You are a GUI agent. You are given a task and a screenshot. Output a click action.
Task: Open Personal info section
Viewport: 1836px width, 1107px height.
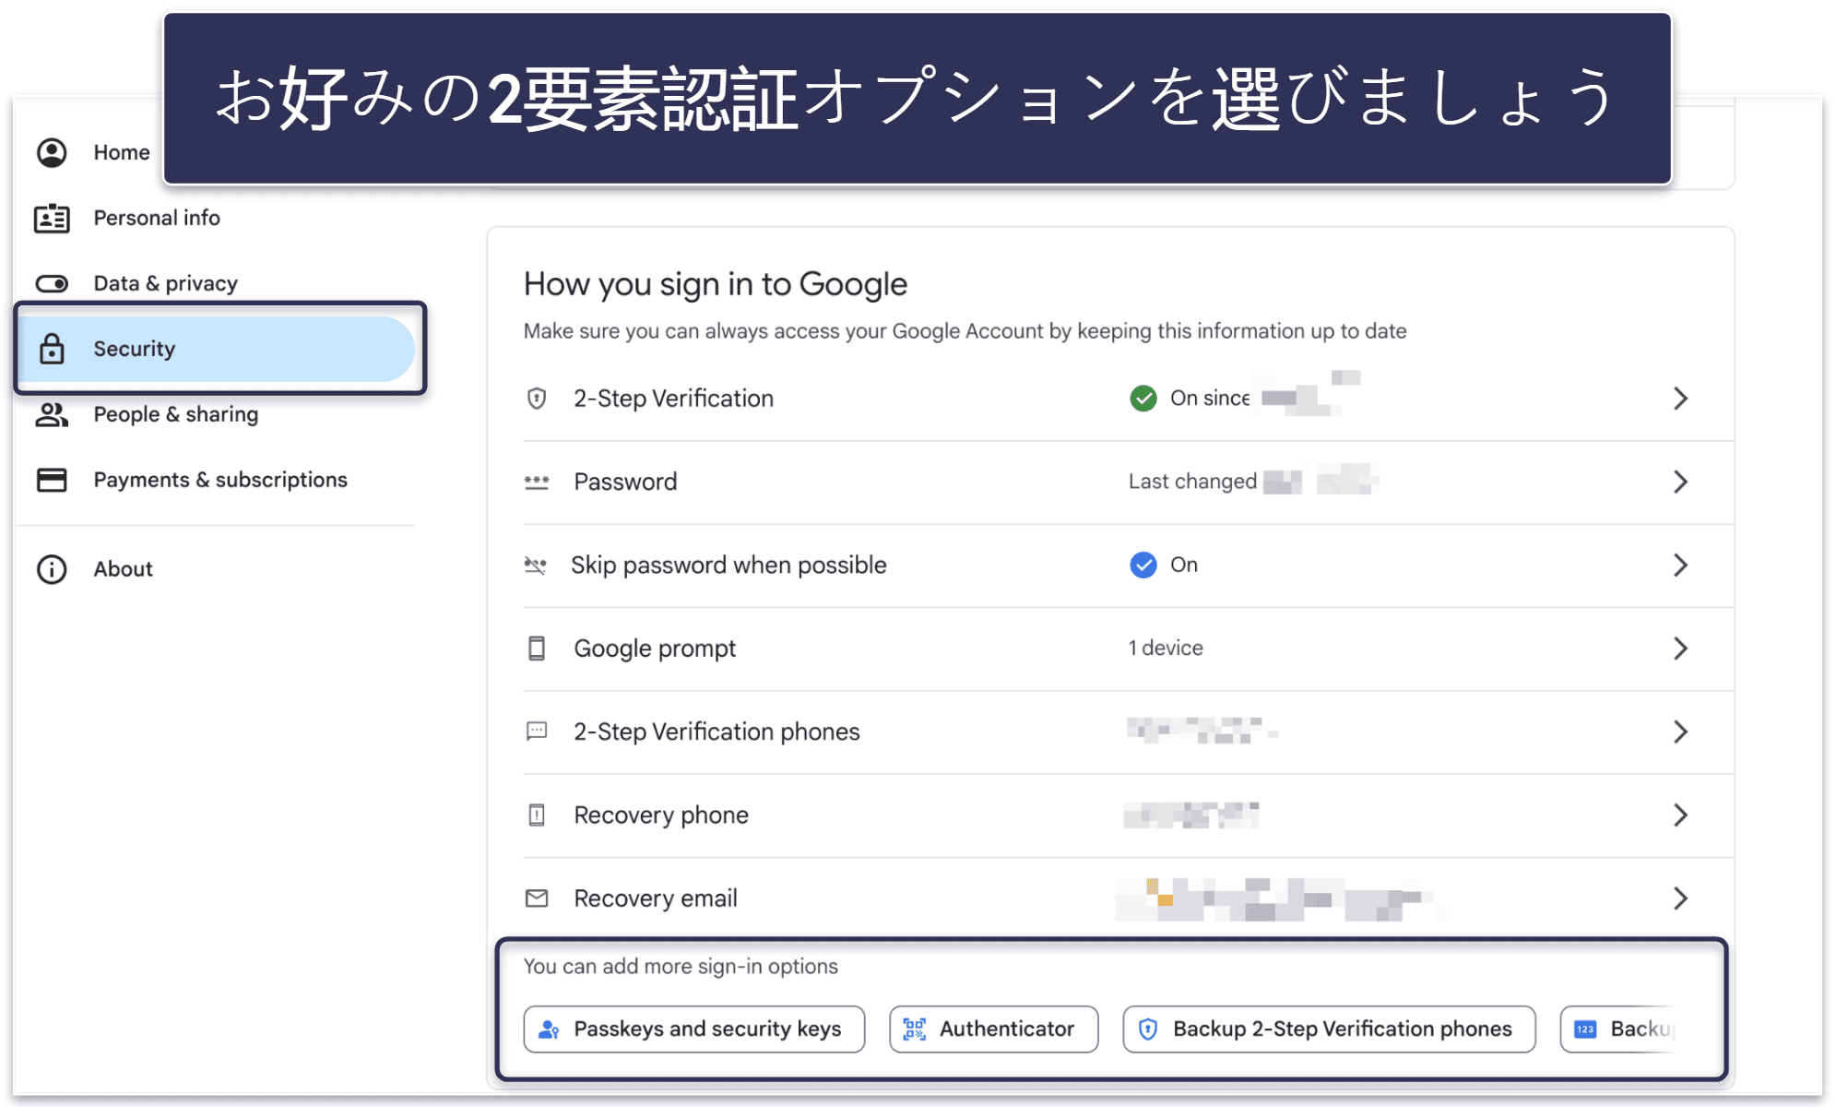(x=157, y=218)
